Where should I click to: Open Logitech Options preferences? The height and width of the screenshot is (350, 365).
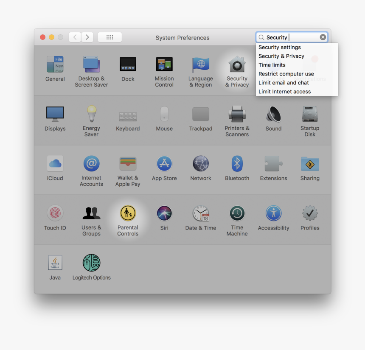[x=91, y=263]
